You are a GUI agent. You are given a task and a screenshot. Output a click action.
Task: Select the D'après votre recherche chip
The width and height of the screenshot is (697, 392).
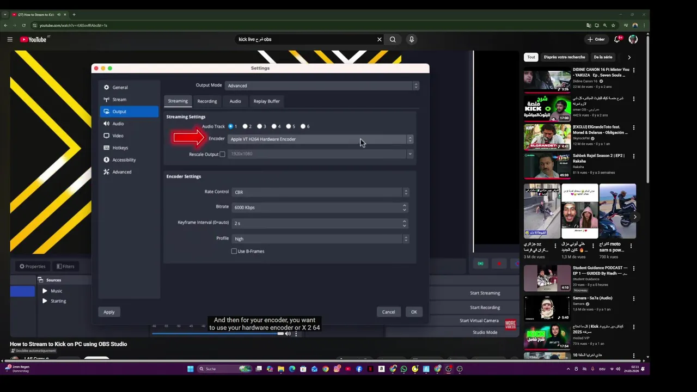click(564, 57)
